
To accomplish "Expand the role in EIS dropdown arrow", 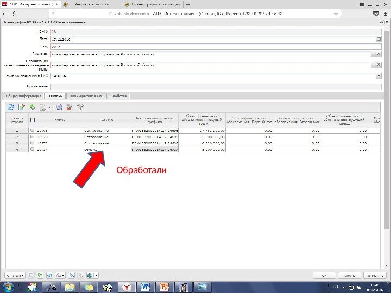I will pos(379,76).
